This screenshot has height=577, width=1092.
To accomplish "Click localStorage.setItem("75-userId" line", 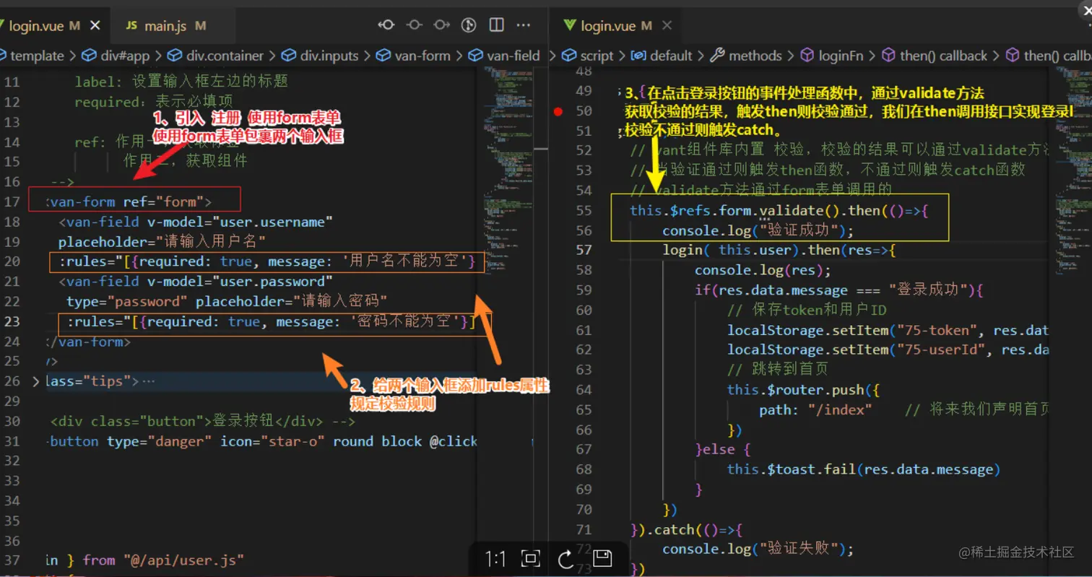I will pos(888,350).
